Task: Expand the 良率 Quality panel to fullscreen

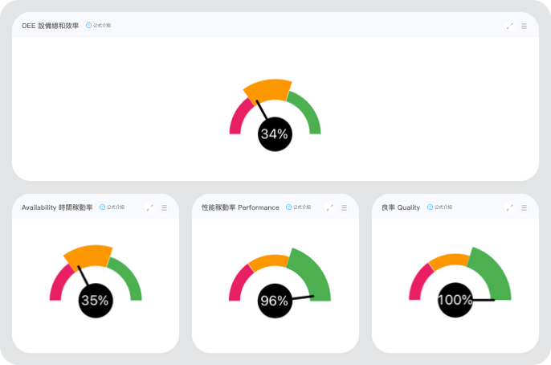Action: [510, 207]
